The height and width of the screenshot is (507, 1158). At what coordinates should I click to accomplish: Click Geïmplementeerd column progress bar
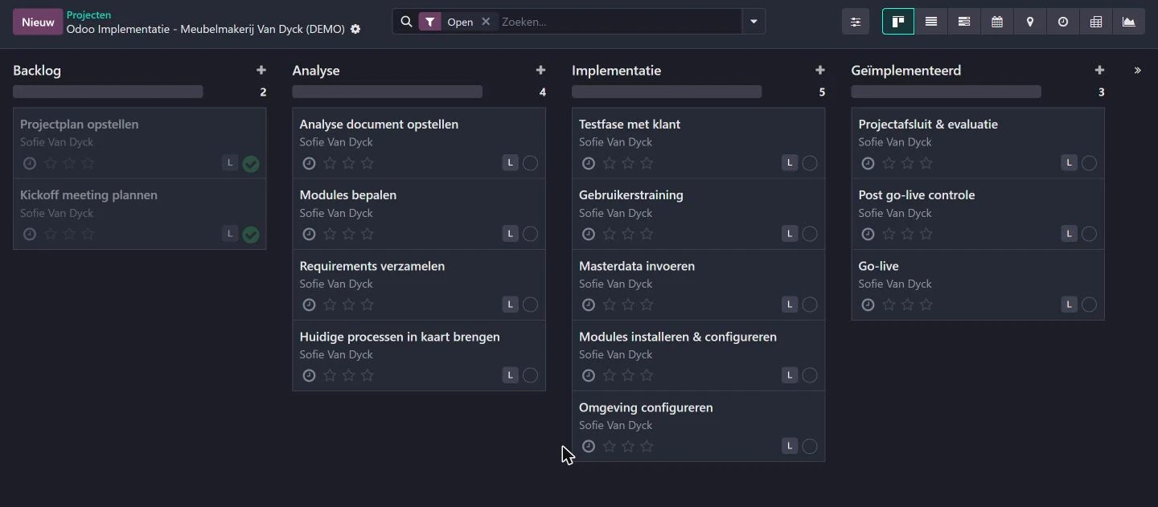coord(947,92)
